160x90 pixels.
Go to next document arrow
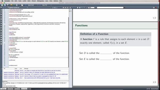tap(5, 7)
